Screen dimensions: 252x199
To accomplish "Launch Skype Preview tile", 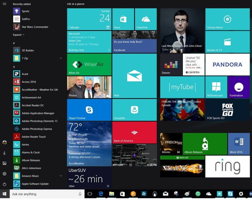I will (89, 110).
